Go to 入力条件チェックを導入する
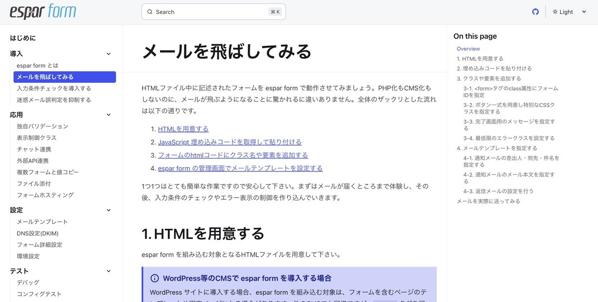 pos(54,88)
